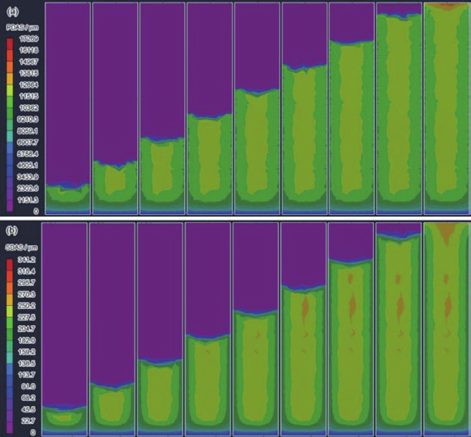Screen dimensions: 471x437
Task: Select the fourth PDAS contour plot
Action: (210, 108)
